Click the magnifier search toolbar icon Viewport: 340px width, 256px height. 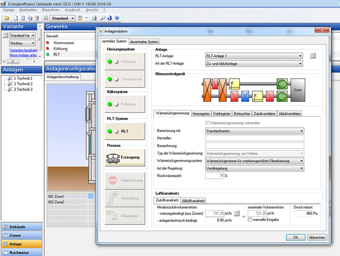[103, 18]
